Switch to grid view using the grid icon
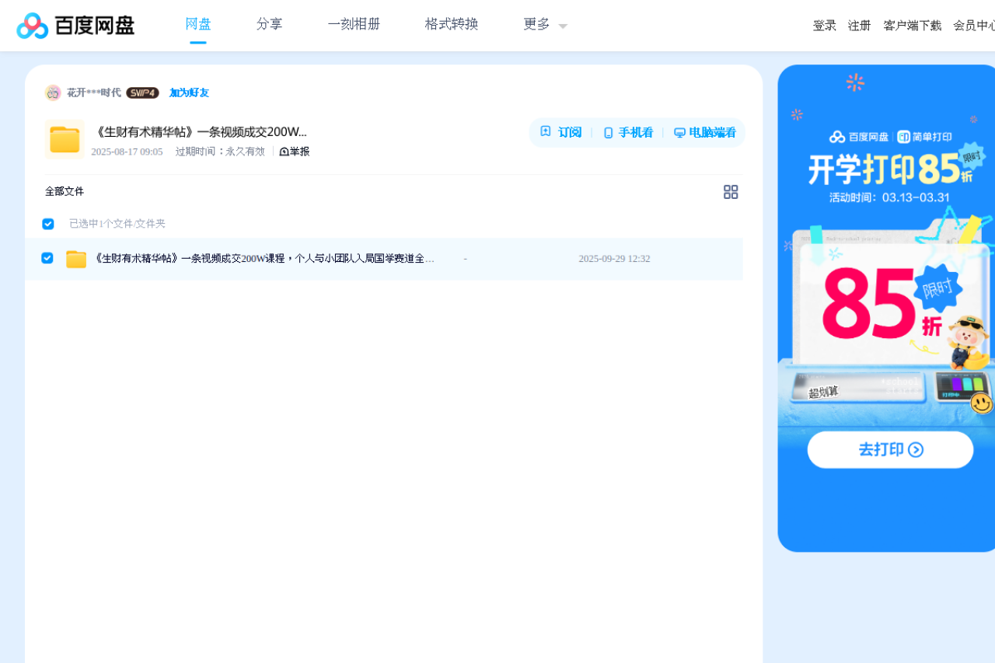 coord(731,192)
